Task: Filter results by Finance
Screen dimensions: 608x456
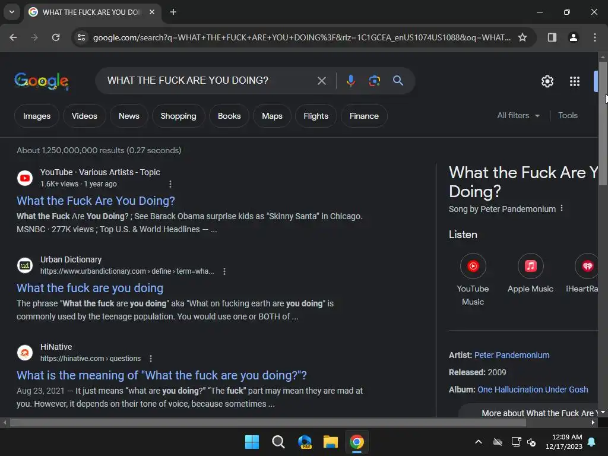Action: point(364,116)
